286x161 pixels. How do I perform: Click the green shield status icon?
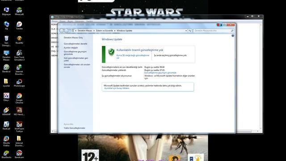tap(111, 52)
